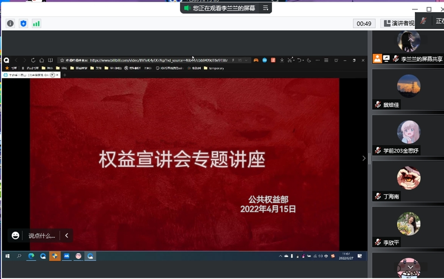Click the blue security shield icon

click(x=23, y=23)
